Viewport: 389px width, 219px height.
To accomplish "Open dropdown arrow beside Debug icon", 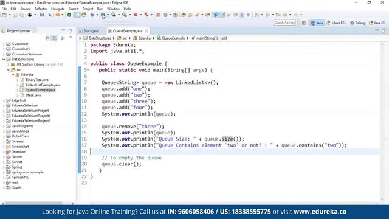I will [97, 15].
